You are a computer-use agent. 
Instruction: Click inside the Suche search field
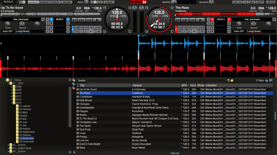tap(157, 80)
